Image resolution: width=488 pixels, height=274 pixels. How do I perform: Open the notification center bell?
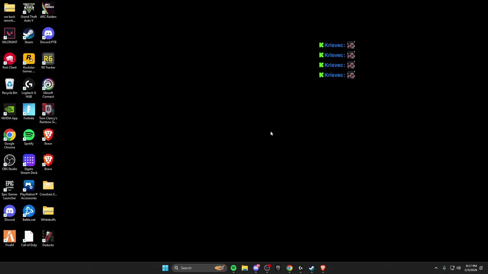(x=481, y=268)
